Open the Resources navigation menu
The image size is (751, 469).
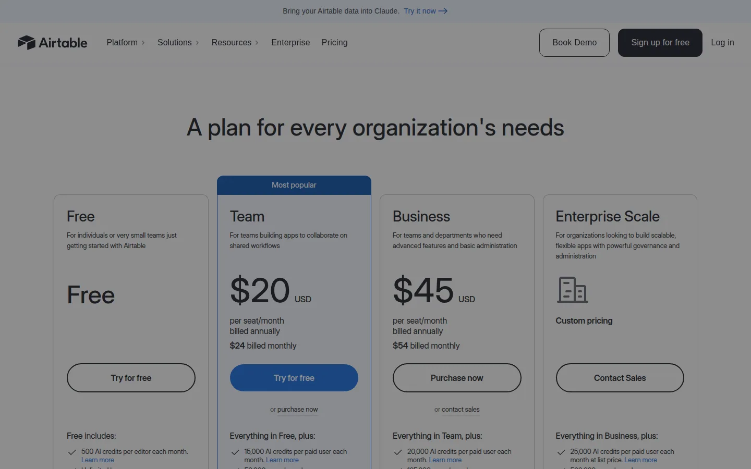coord(235,43)
